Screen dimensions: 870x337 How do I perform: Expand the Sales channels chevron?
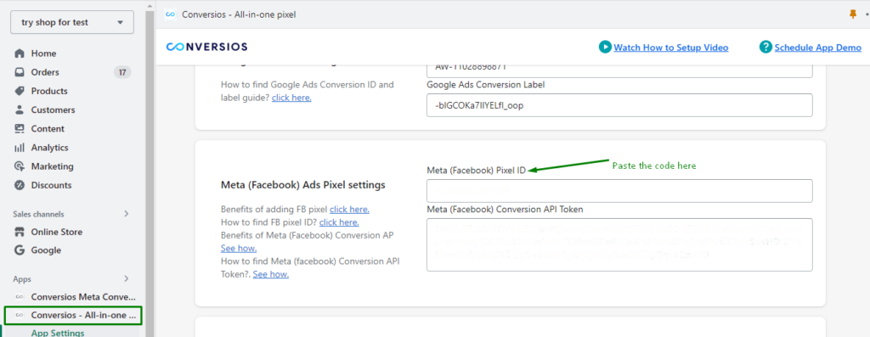tap(126, 214)
